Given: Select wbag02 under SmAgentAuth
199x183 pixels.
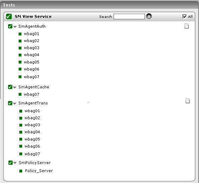Looking at the screenshot, I should pos(32,41).
